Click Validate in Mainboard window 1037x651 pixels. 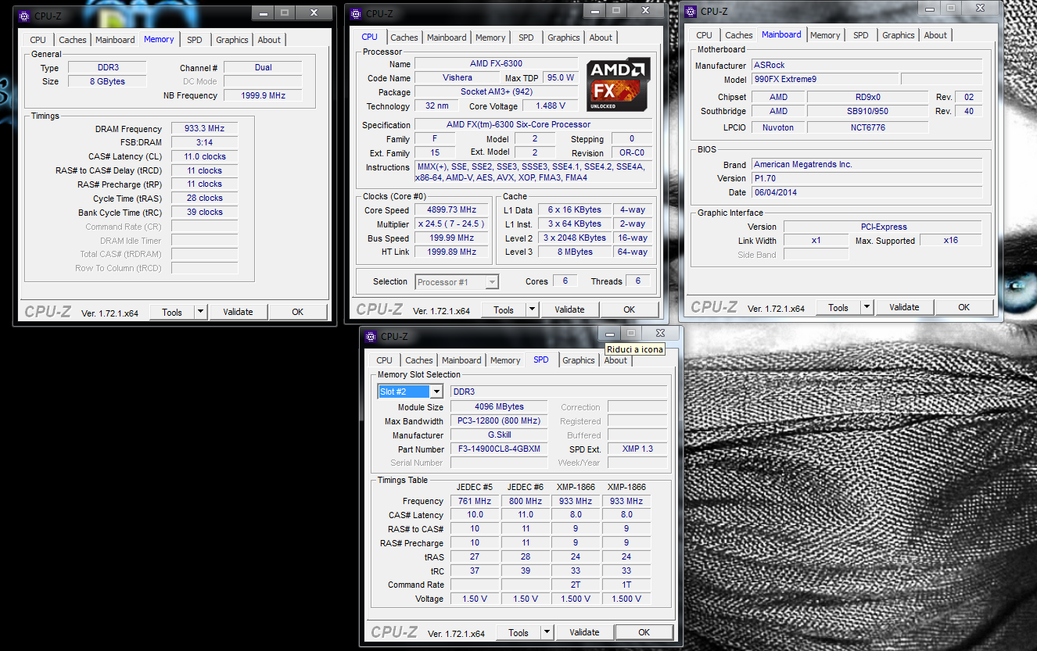(x=904, y=307)
